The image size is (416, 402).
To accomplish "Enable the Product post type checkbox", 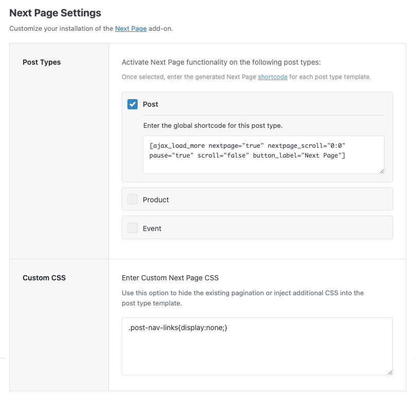I will (x=133, y=199).
